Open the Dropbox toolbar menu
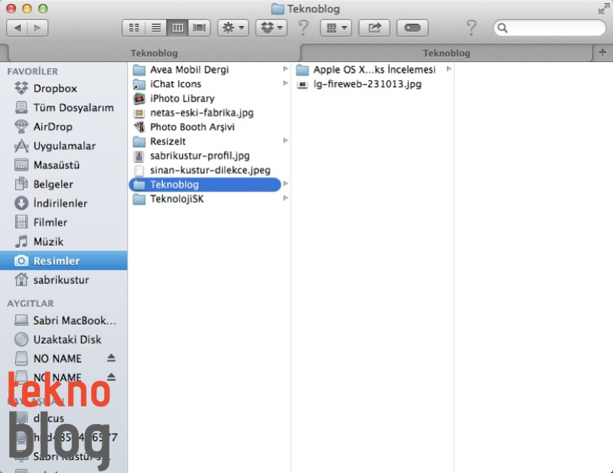Viewport: 613px width, 473px height. (x=272, y=28)
